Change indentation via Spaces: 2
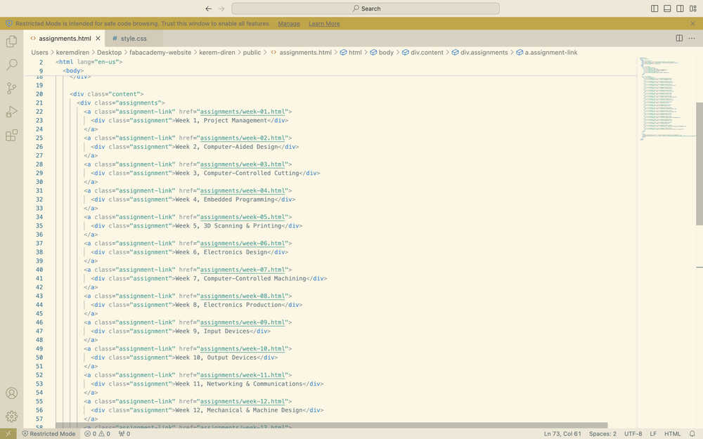Viewport: 703px width, 439px height. tap(602, 433)
